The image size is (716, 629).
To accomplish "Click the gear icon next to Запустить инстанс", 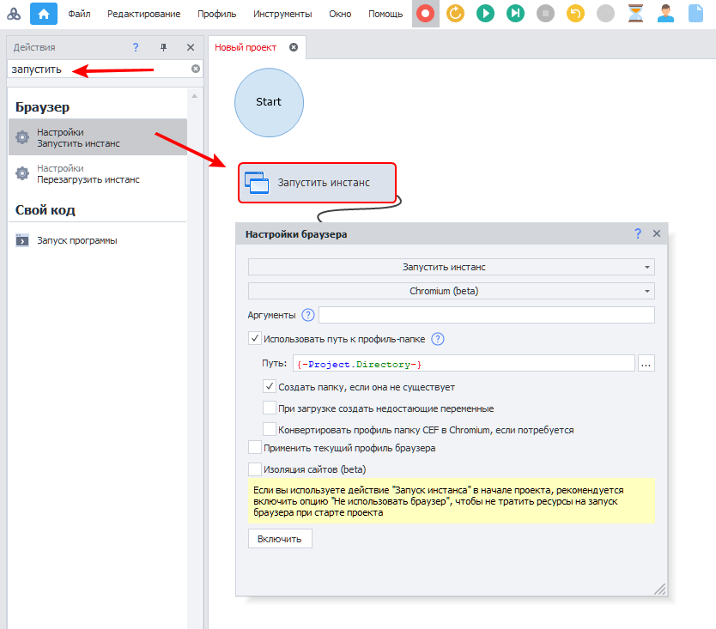I will pos(22,137).
